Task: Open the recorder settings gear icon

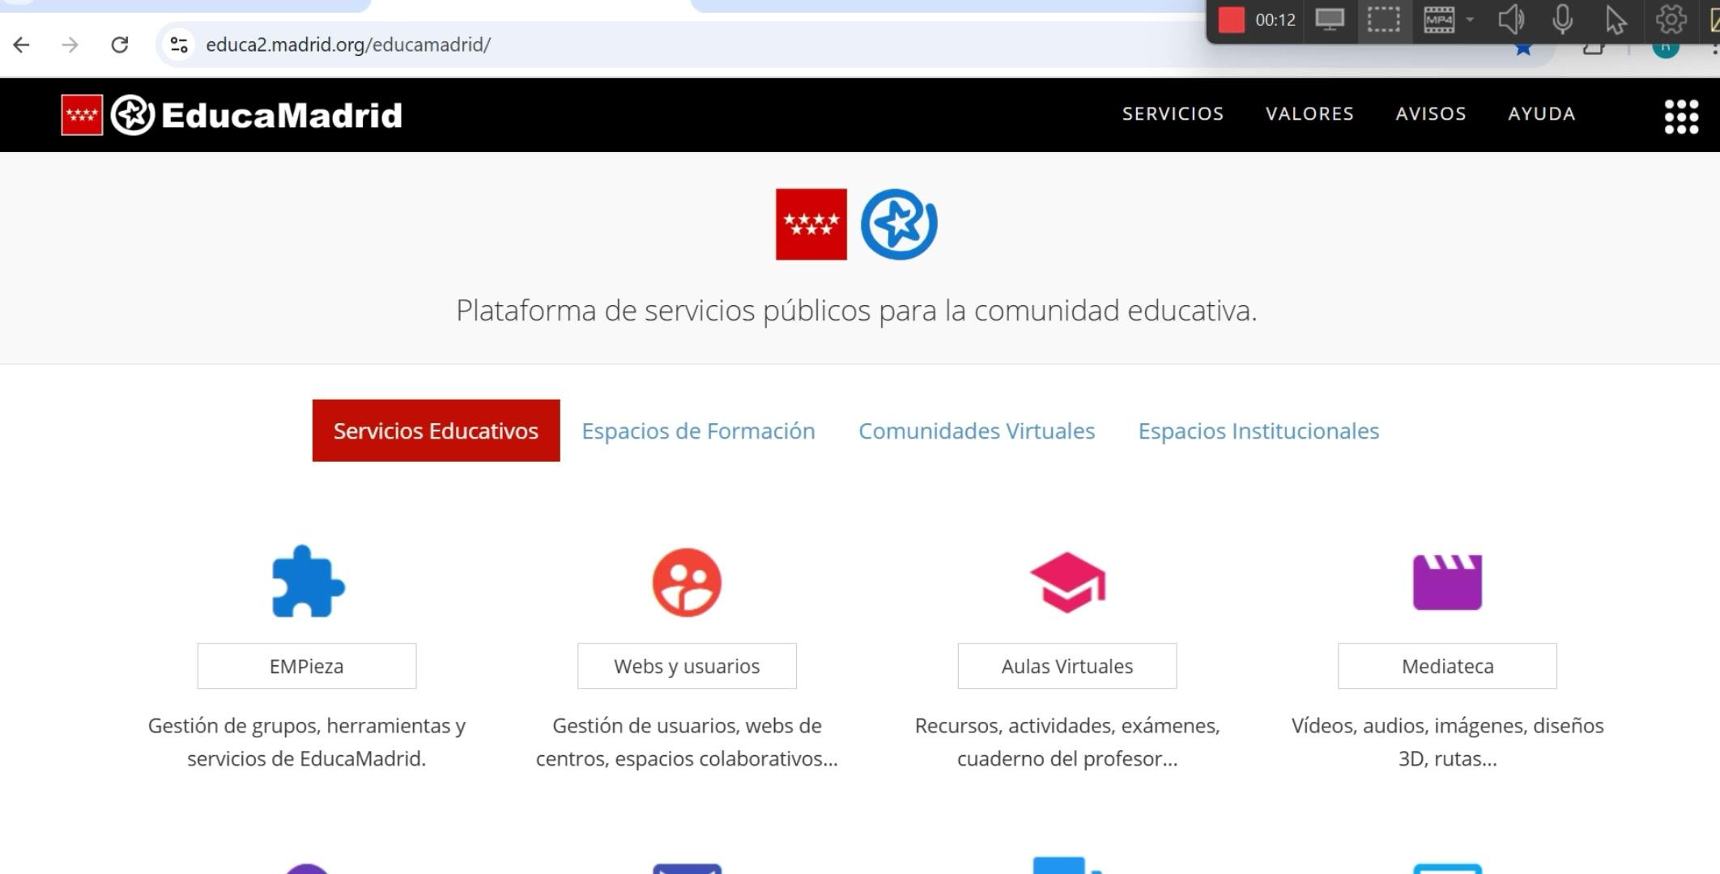Action: [x=1671, y=19]
